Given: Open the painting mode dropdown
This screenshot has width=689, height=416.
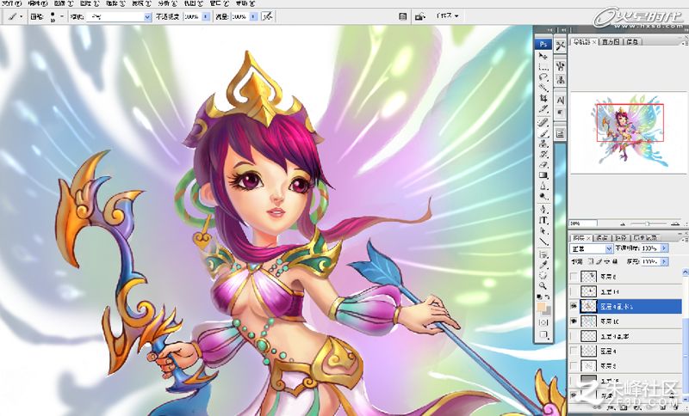Looking at the screenshot, I should tap(119, 16).
